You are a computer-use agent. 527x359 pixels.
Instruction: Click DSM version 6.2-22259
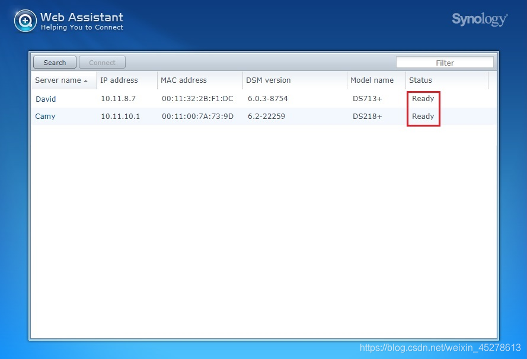[x=266, y=117]
